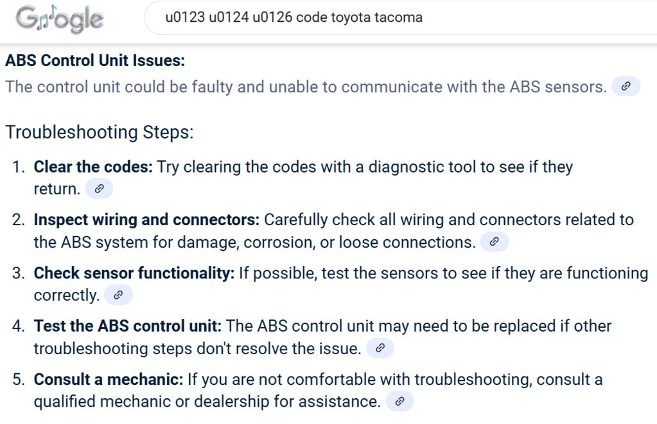Click the bold 'Inspect wiring and connectors:' text
Screen dimensions: 657x424
[x=146, y=220]
